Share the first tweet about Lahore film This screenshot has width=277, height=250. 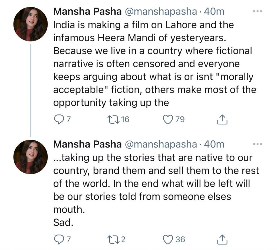222,120
